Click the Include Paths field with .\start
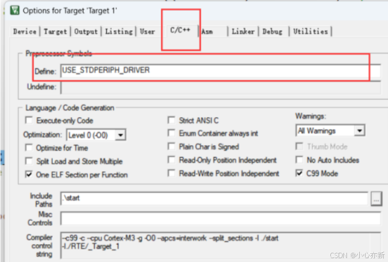388x262 pixels. [x=214, y=198]
